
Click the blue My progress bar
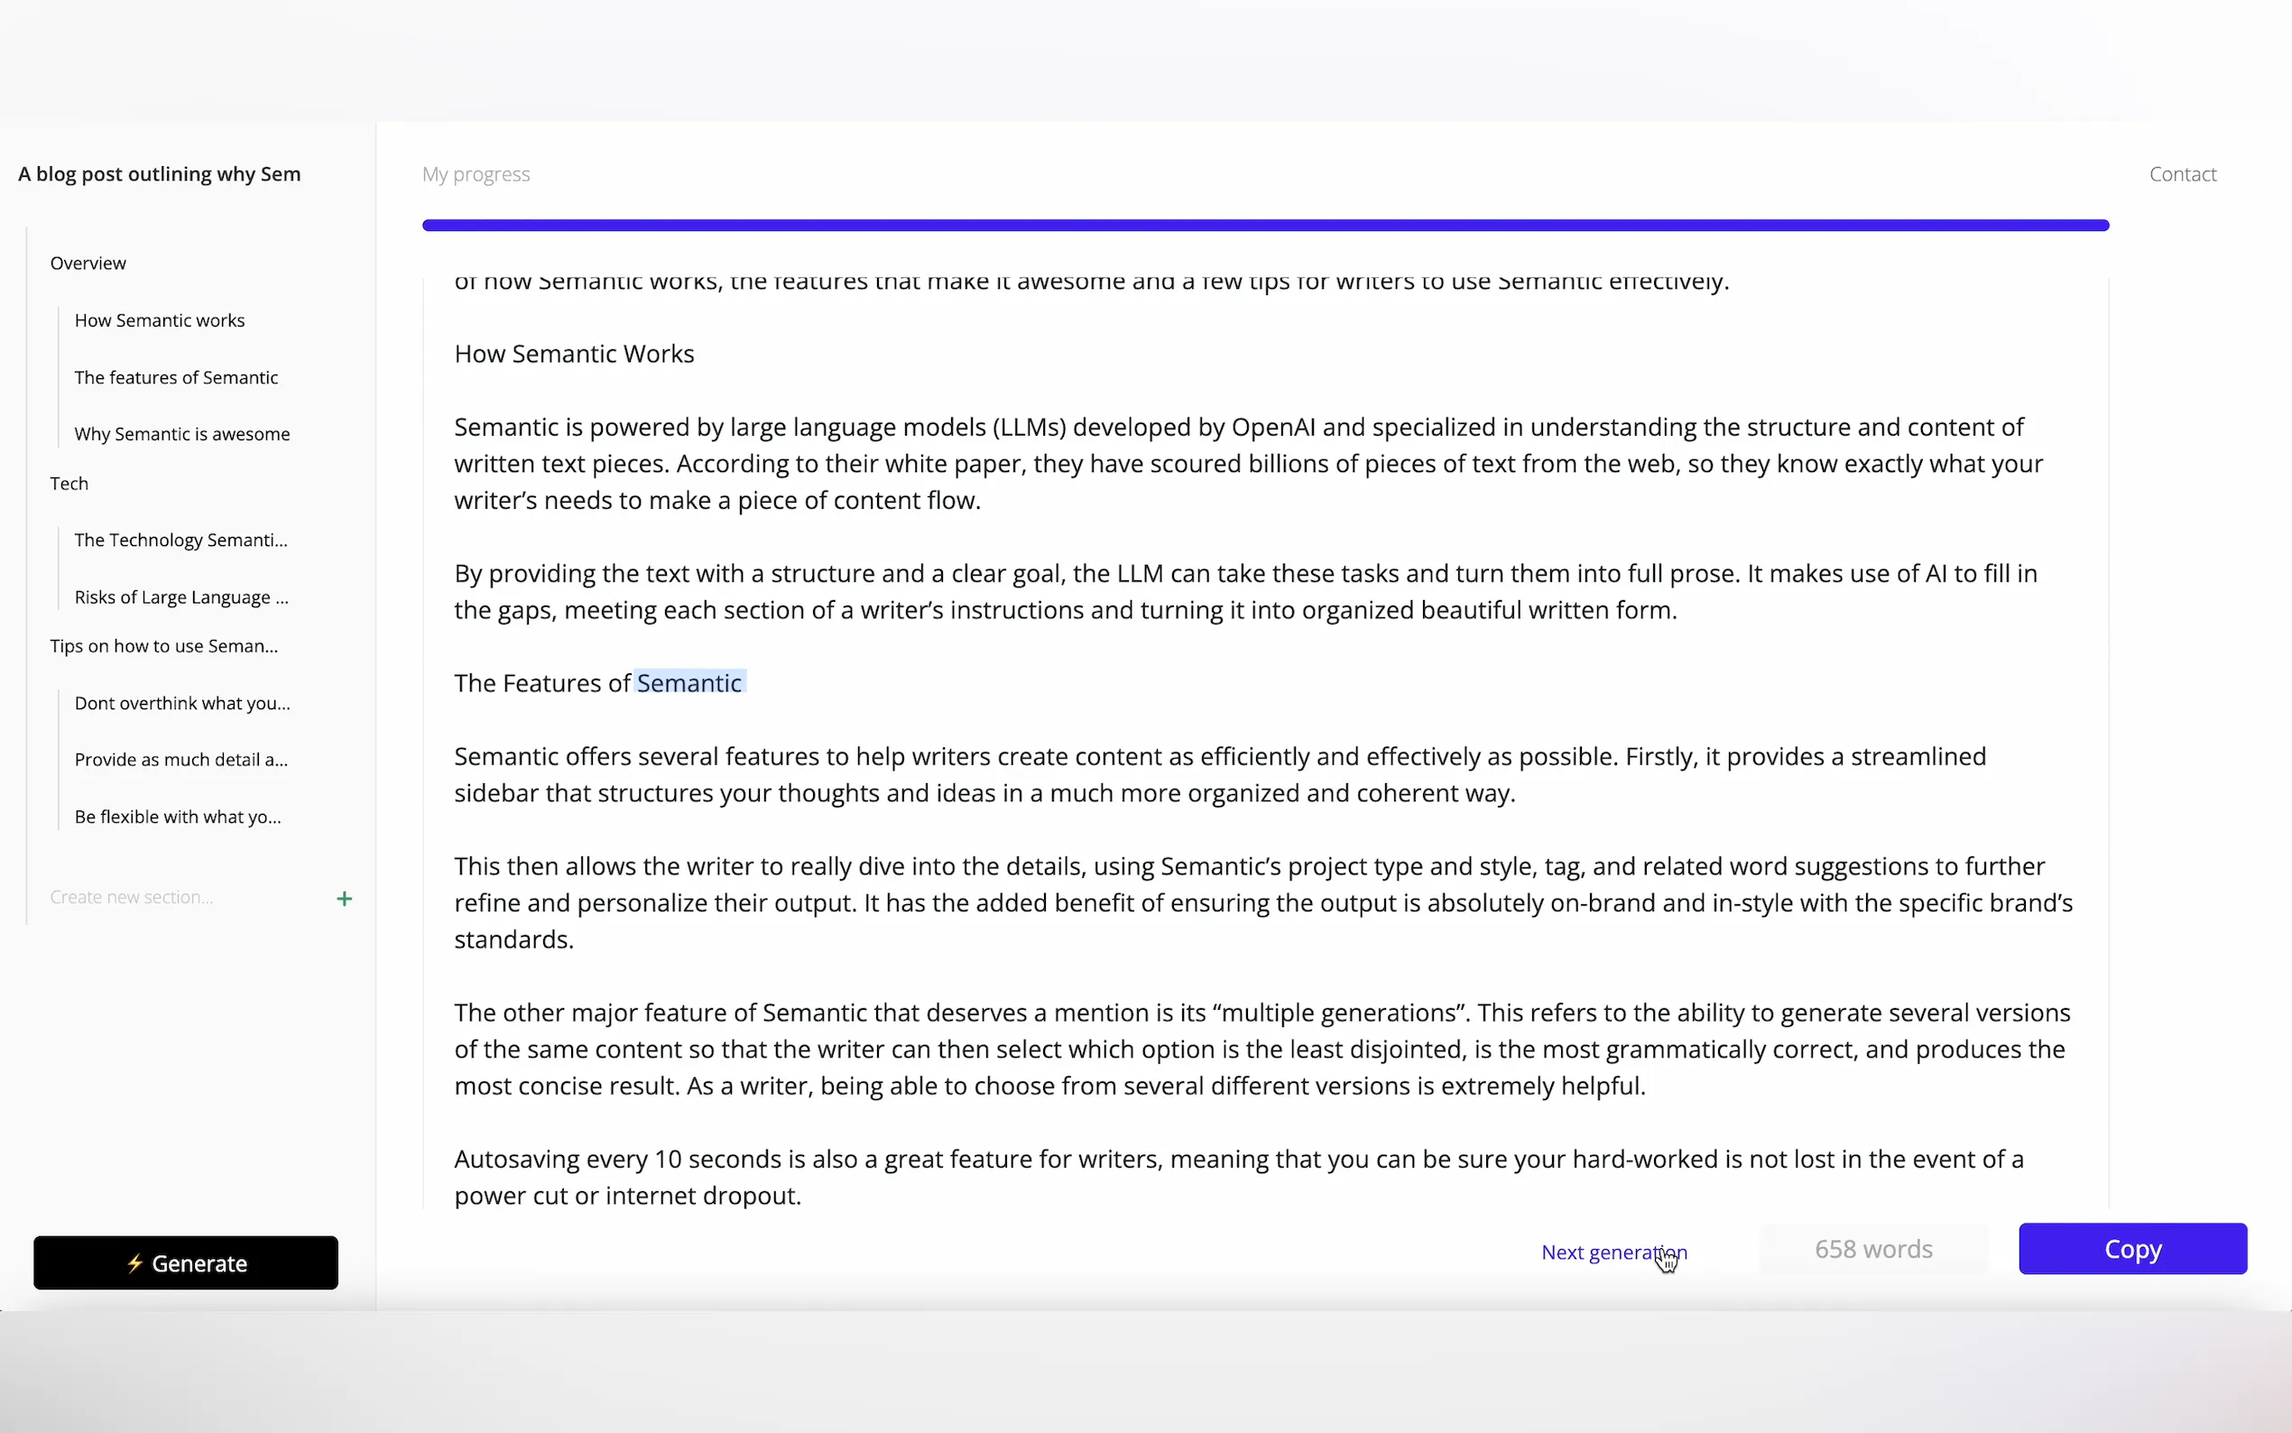[x=1265, y=226]
